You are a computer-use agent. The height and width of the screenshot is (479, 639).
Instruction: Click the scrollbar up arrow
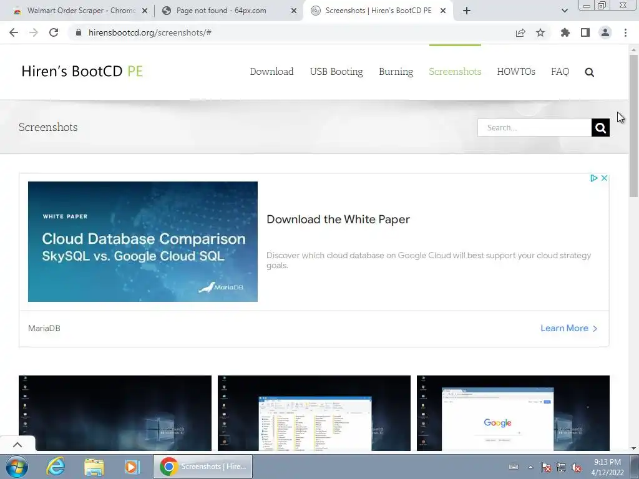tap(633, 50)
